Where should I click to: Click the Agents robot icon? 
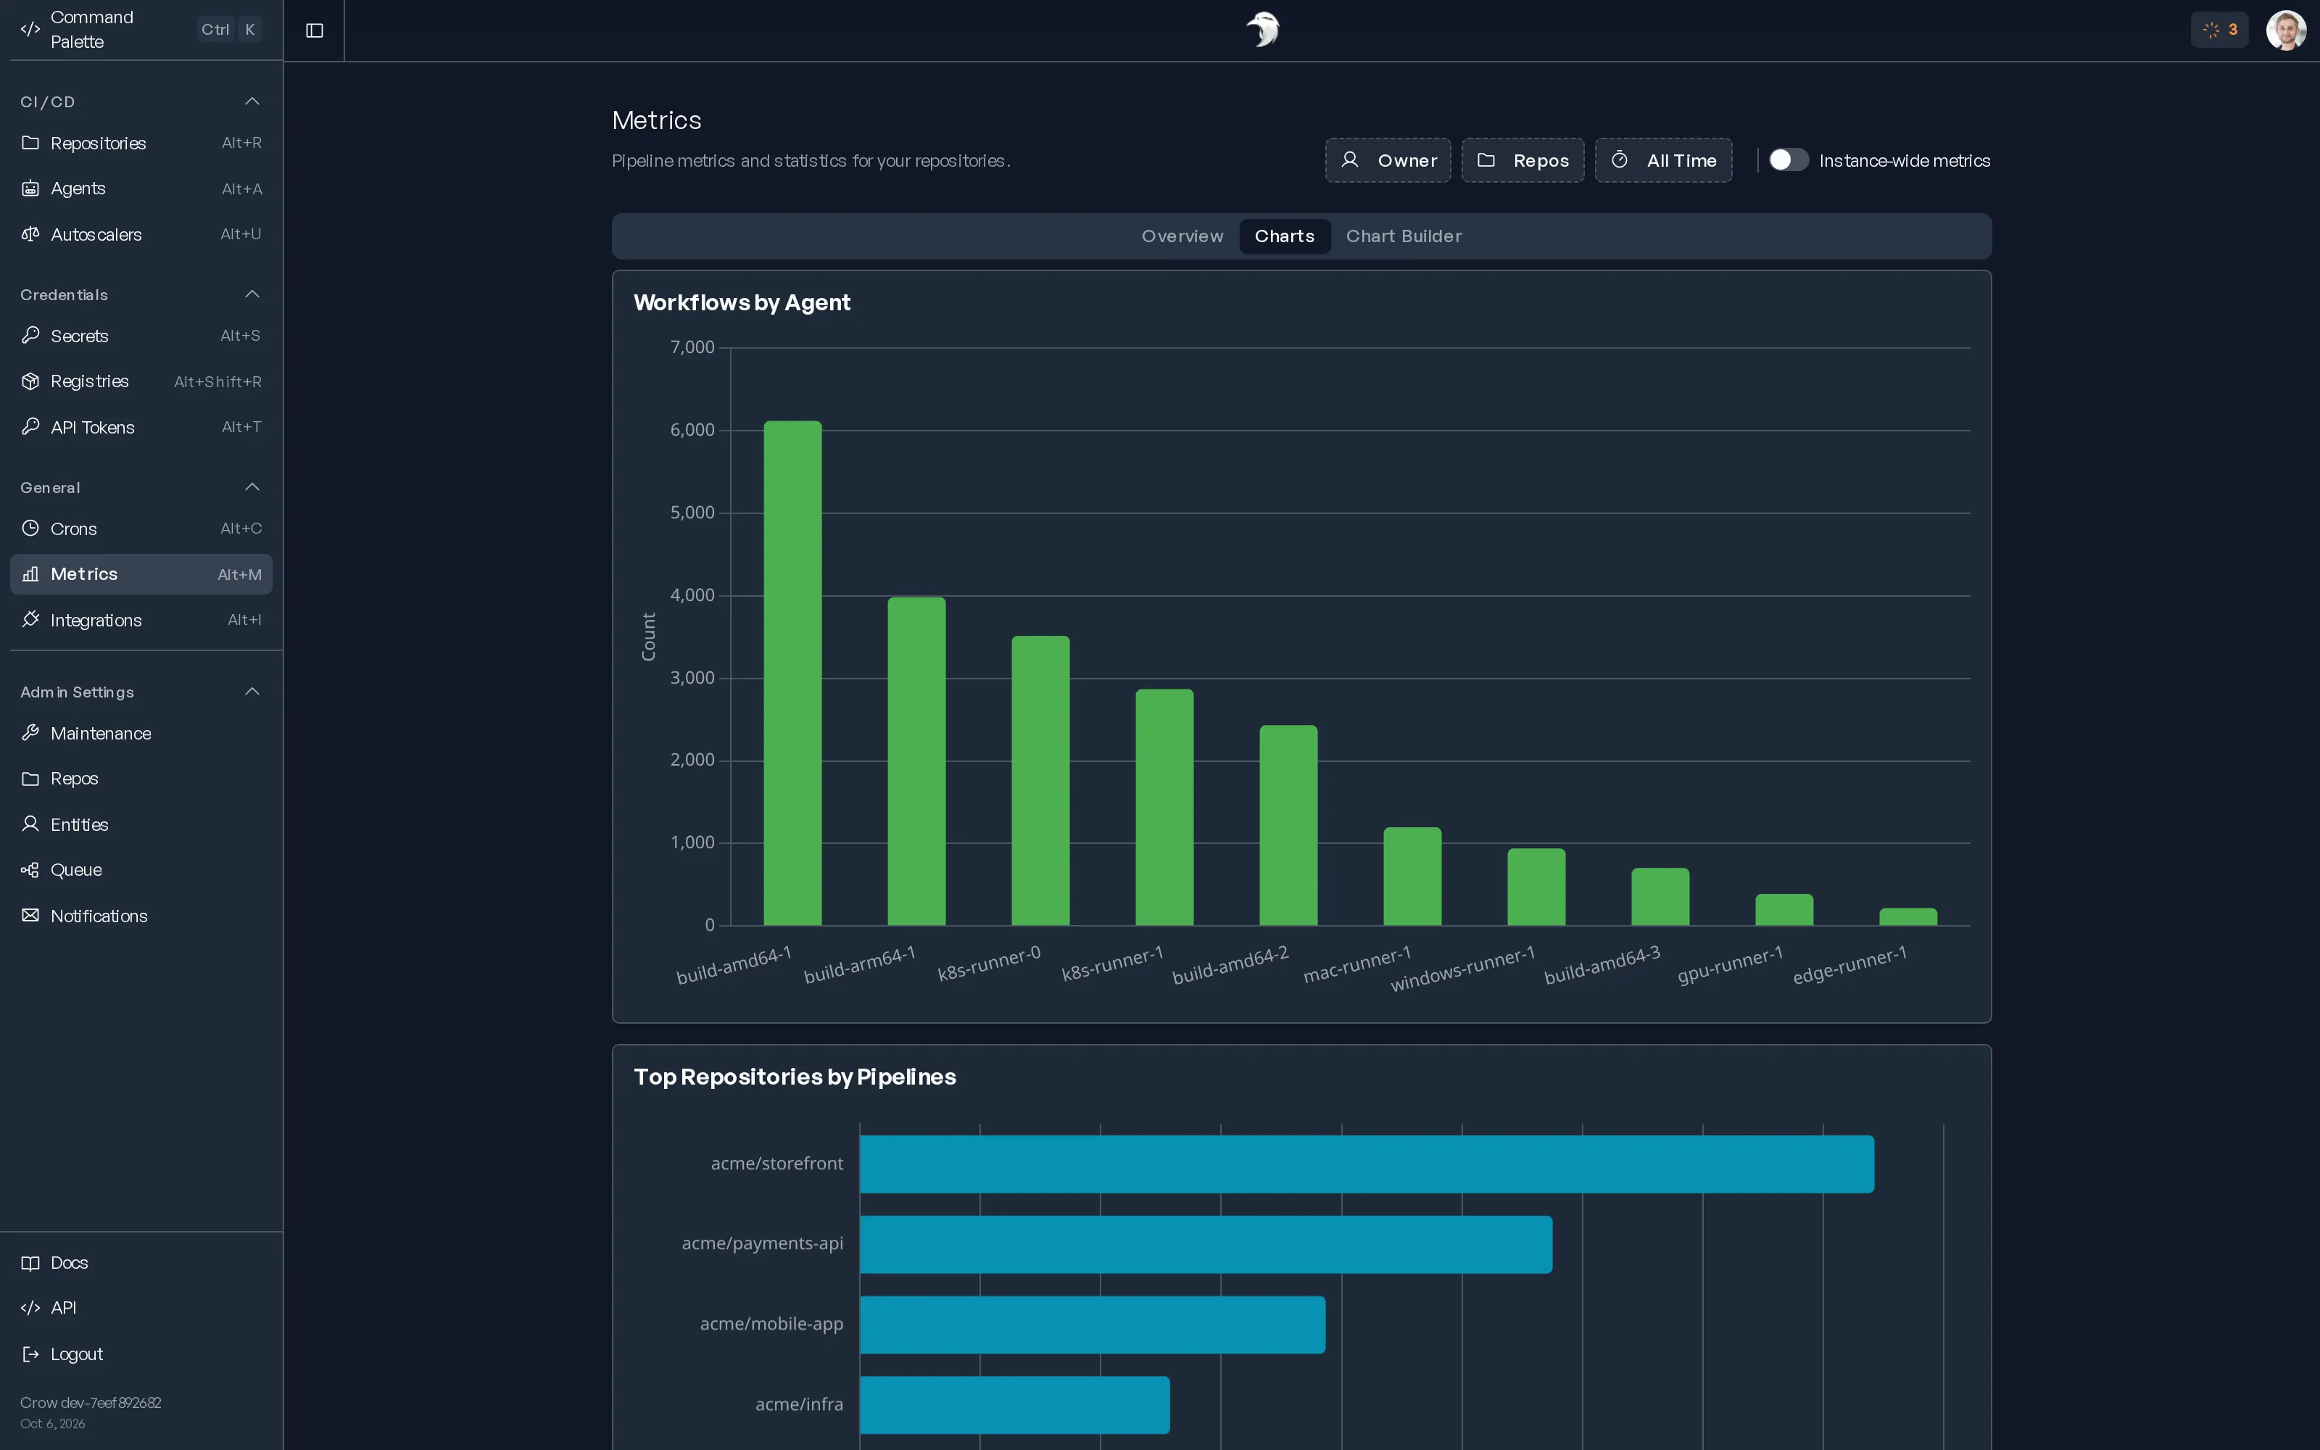(30, 189)
